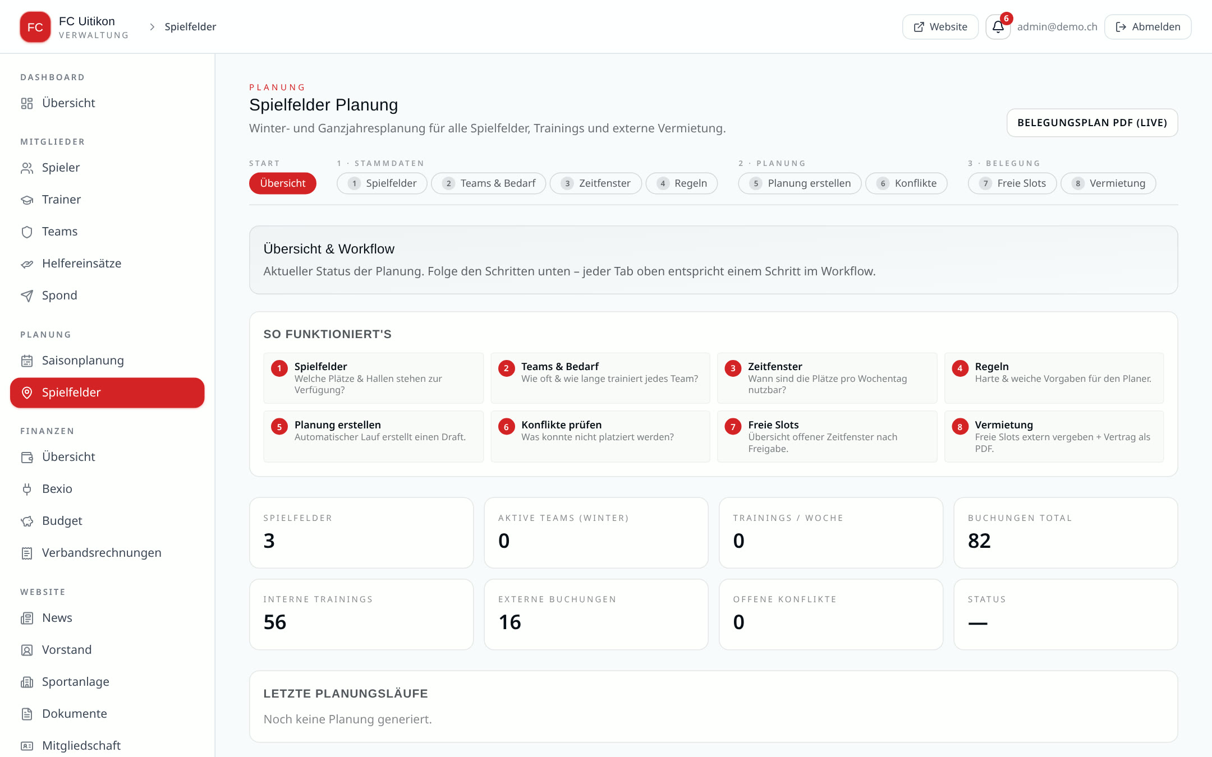
Task: Click the Spieler people icon
Action: (x=27, y=168)
